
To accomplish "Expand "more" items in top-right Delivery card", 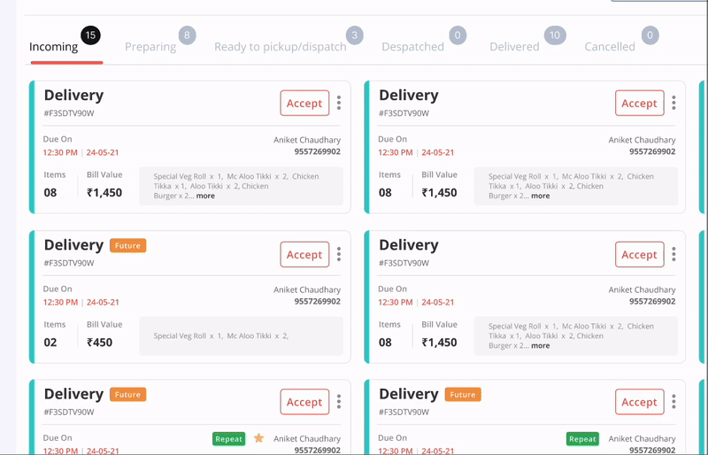I will (x=540, y=196).
